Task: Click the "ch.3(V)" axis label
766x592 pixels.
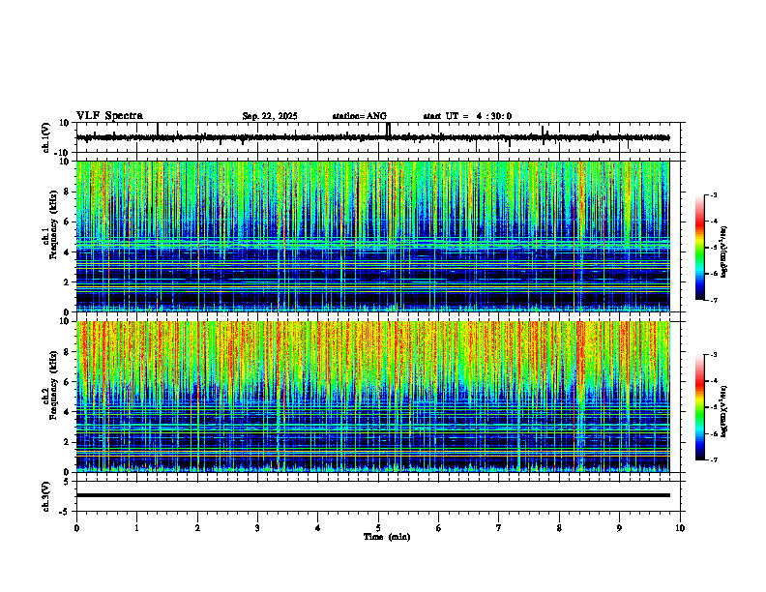Action: pos(46,496)
